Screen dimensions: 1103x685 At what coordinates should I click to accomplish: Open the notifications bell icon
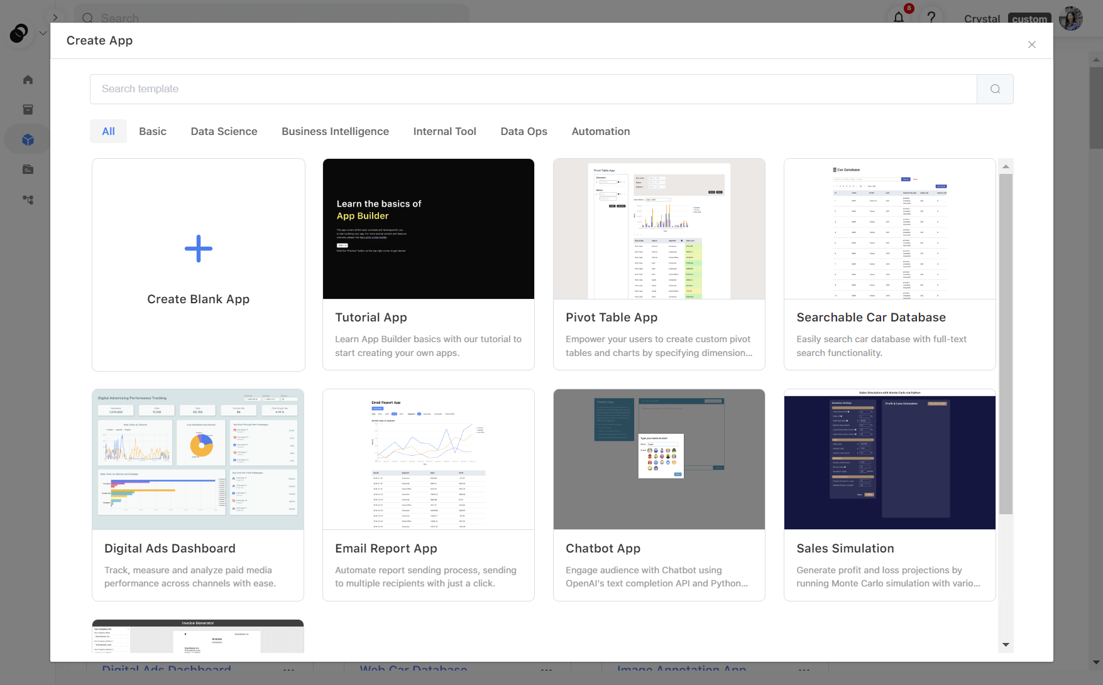click(x=899, y=18)
